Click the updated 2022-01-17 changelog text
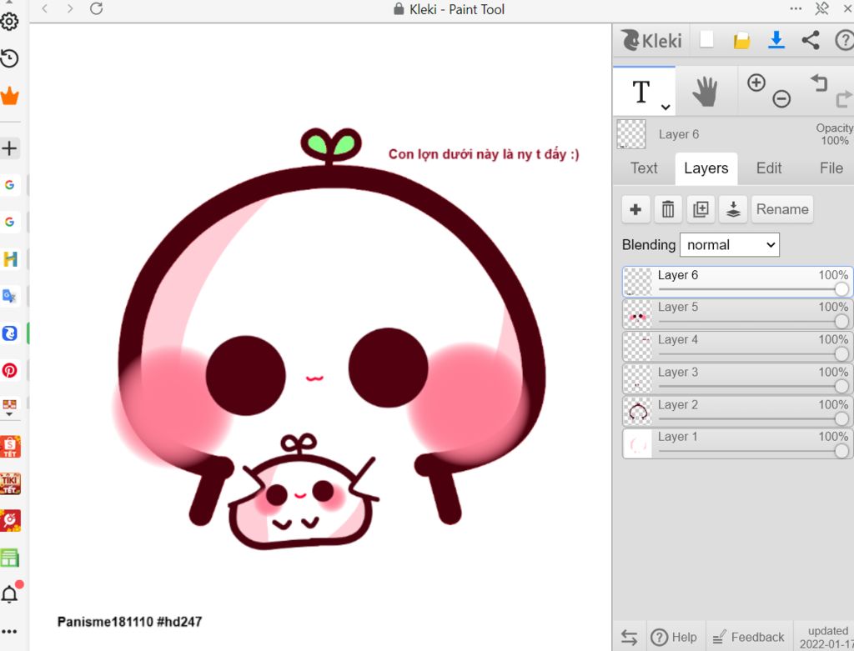 pos(826,638)
